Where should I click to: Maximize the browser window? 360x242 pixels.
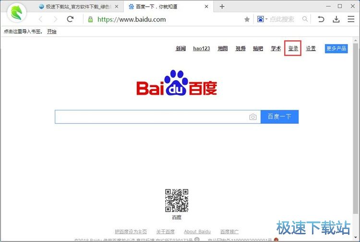pyautogui.click(x=340, y=6)
